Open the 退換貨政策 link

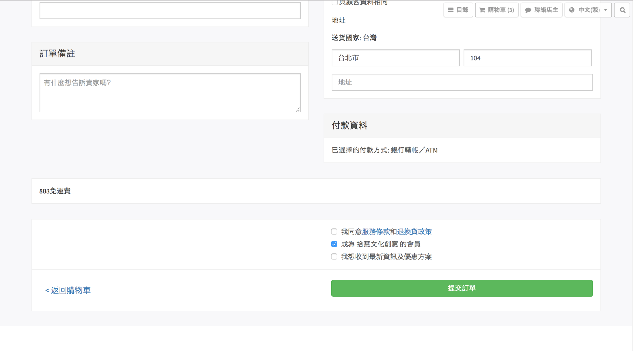tap(414, 232)
